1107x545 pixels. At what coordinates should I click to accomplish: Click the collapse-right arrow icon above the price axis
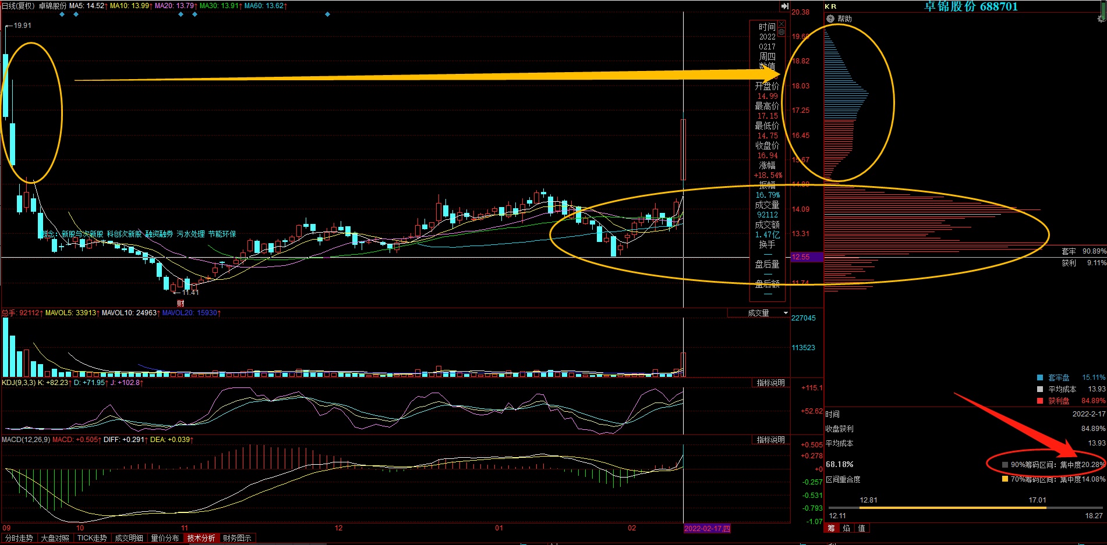point(784,6)
